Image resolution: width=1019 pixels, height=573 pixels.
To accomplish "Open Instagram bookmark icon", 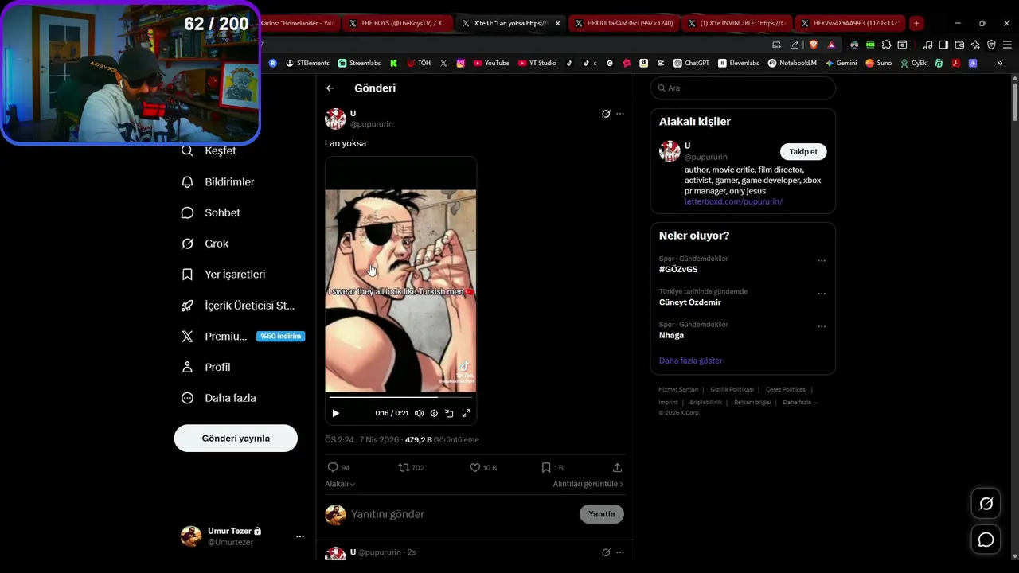I will pos(460,63).
